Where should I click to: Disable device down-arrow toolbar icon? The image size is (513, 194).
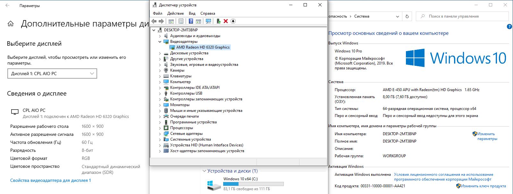(x=233, y=21)
